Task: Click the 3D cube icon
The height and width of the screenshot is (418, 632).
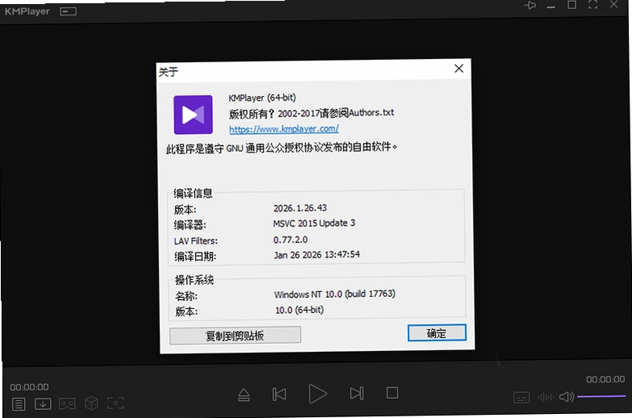Action: point(92,403)
